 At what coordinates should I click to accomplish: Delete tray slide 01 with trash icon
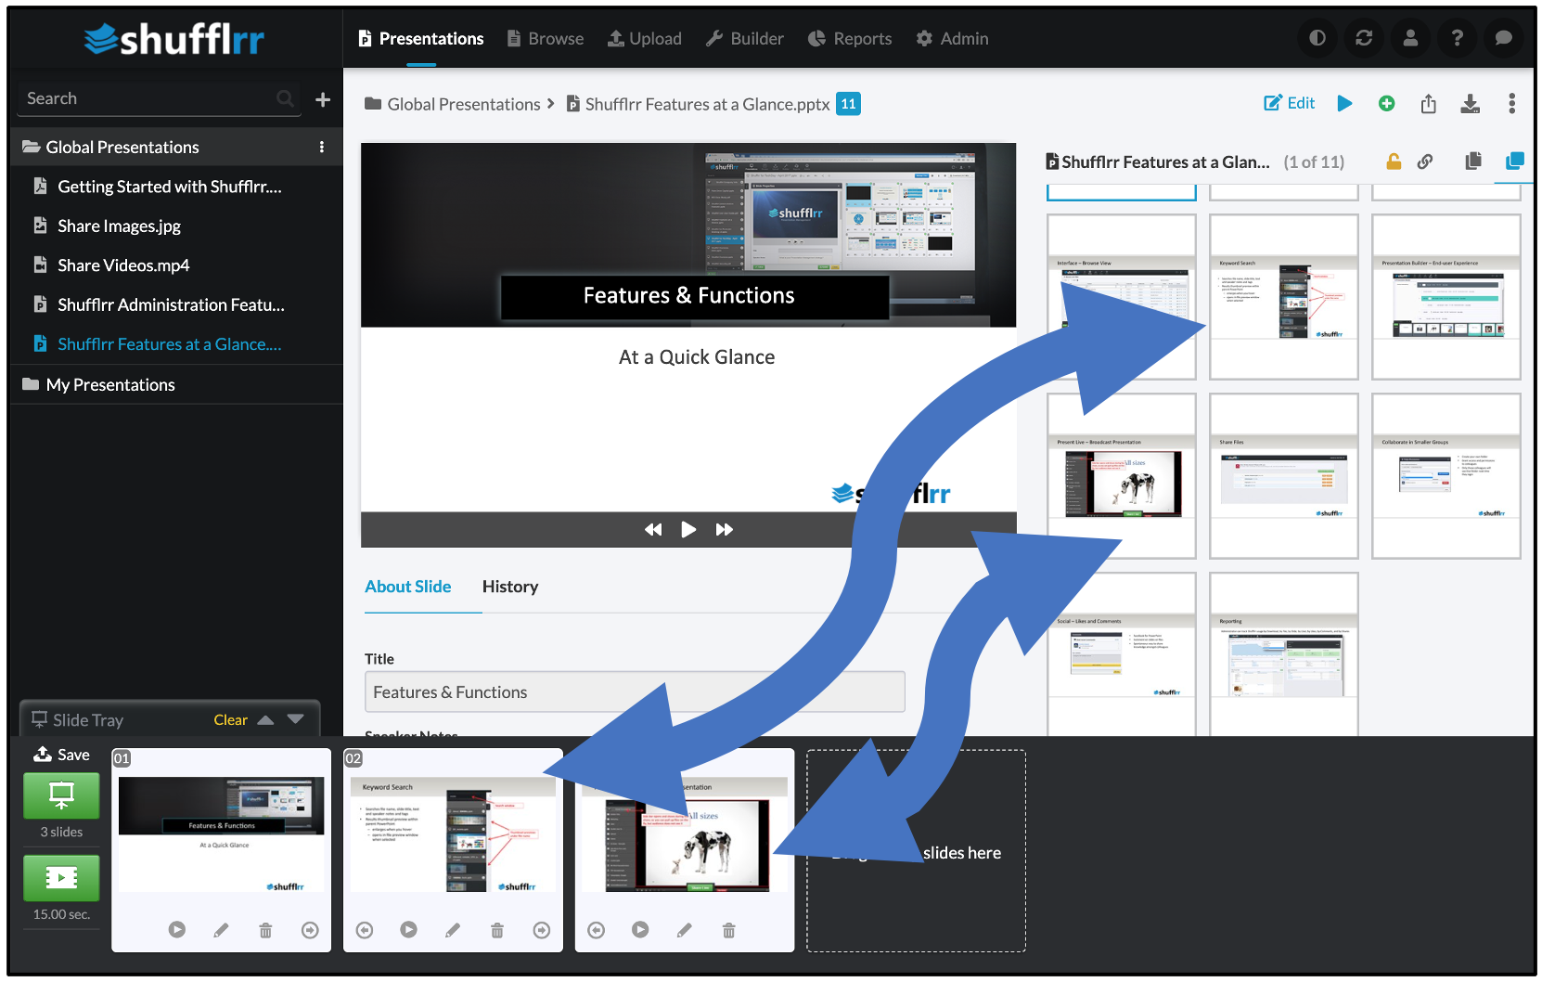point(265,930)
